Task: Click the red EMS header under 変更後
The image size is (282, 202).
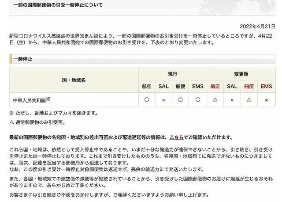Action: (x=266, y=87)
